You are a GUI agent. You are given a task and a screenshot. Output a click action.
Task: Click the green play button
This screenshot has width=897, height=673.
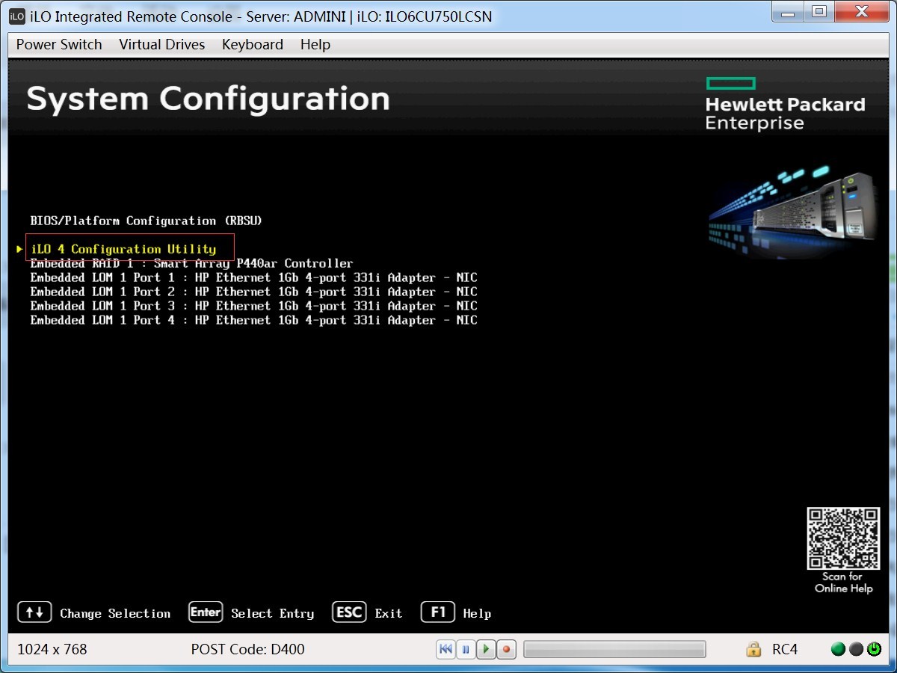coord(486,649)
